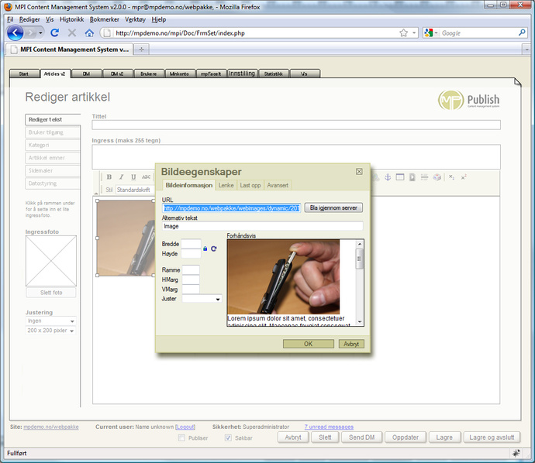Toggle the Publiser checkbox
This screenshot has height=463, width=535.
[182, 437]
